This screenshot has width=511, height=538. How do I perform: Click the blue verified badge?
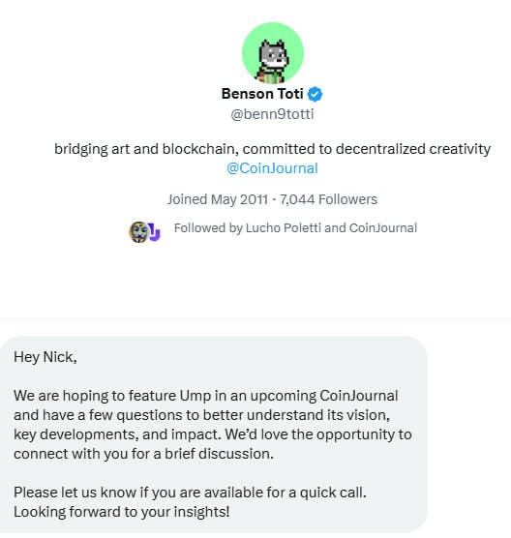point(315,95)
